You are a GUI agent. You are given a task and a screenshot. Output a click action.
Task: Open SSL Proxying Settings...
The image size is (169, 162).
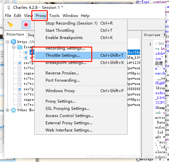point(81,109)
